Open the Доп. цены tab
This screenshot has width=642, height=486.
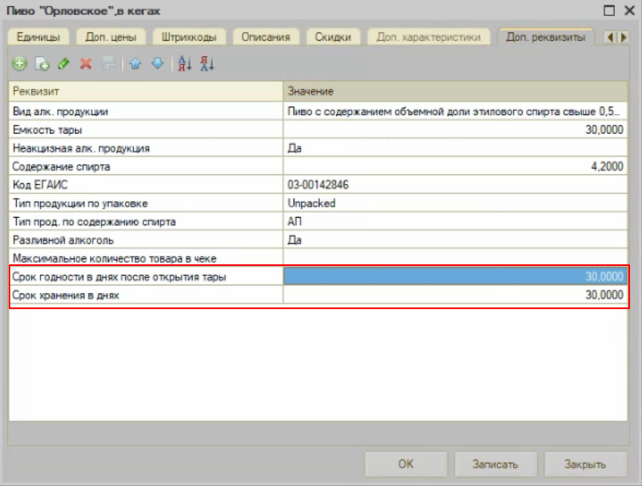tap(111, 37)
